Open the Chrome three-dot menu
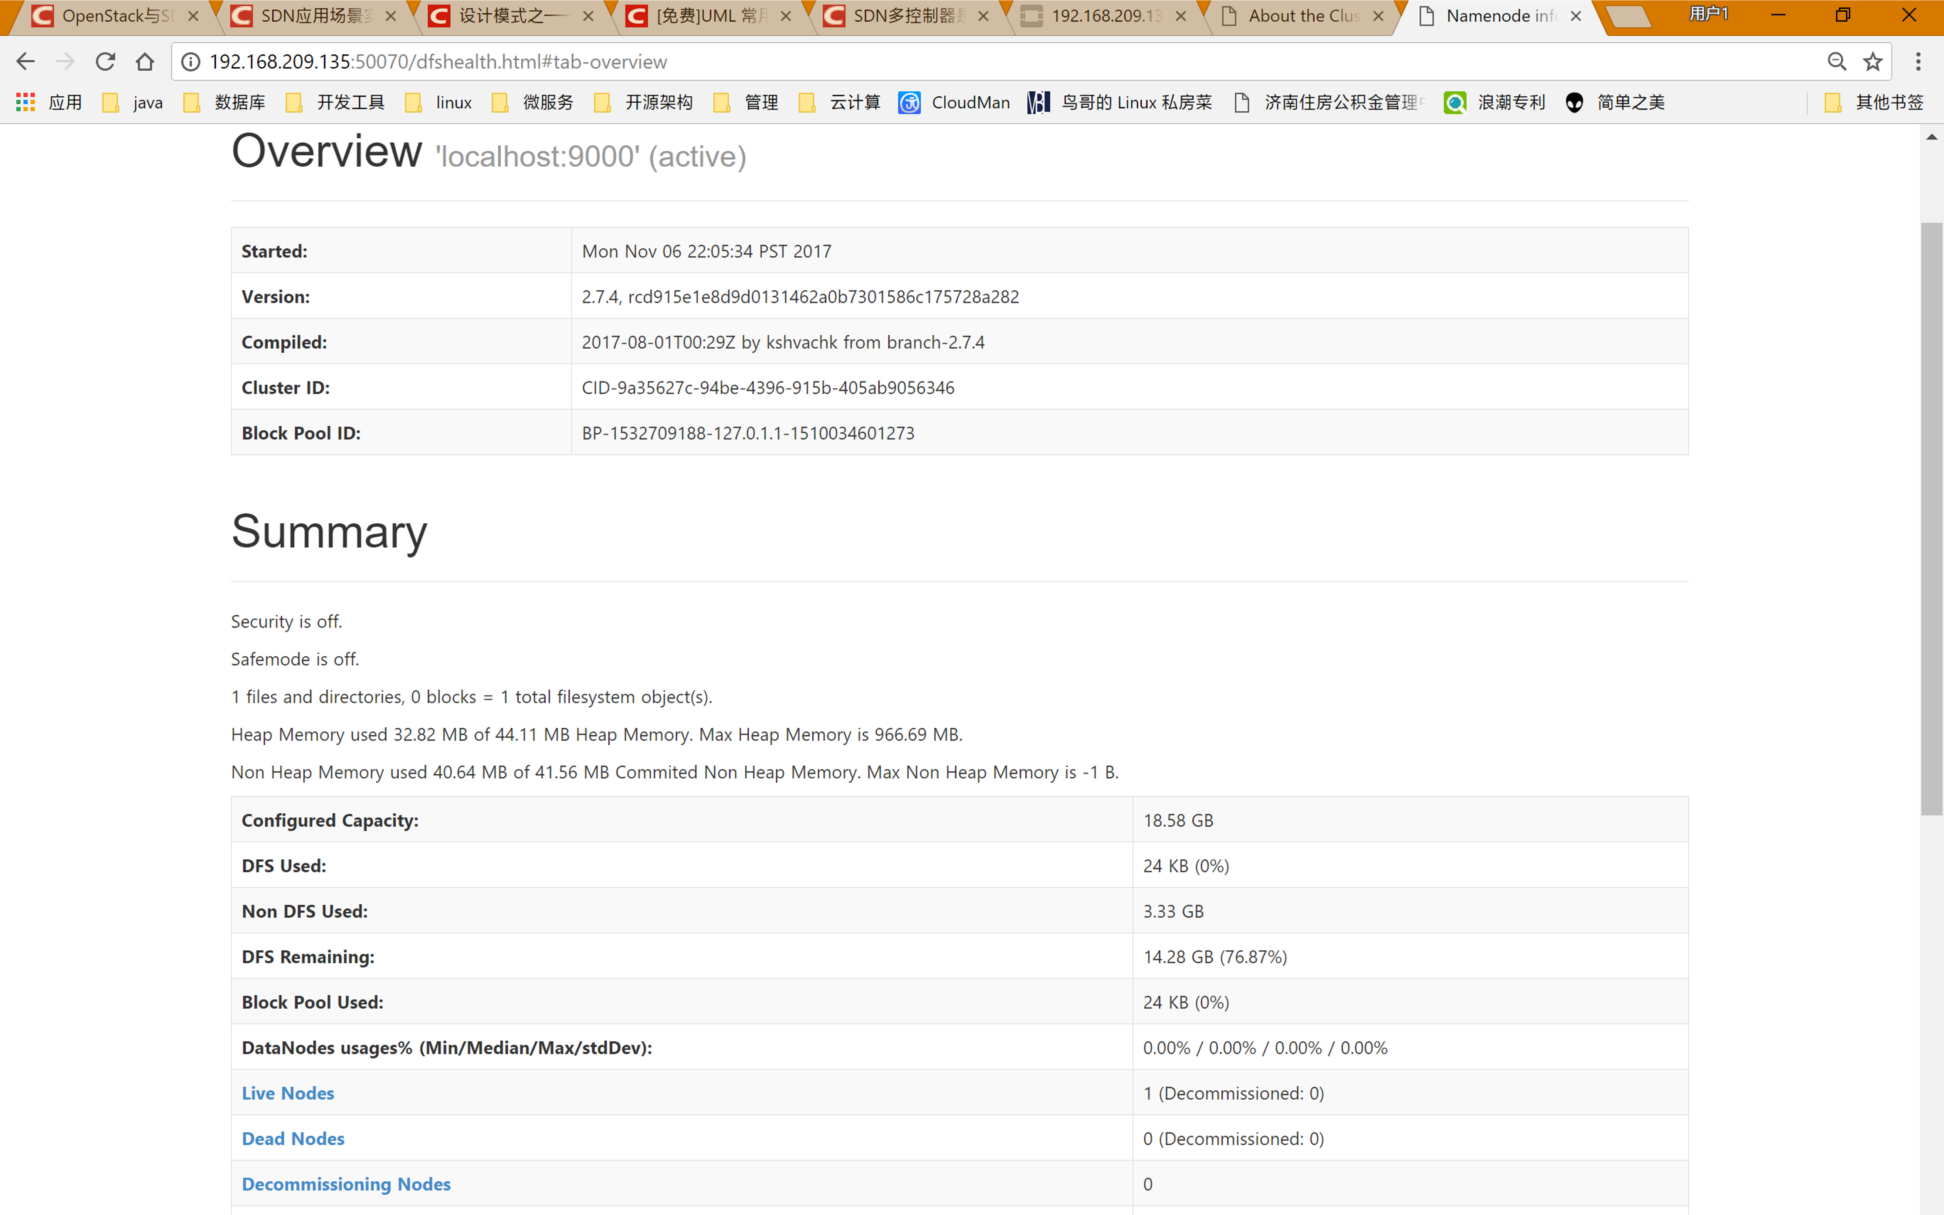 (1918, 62)
